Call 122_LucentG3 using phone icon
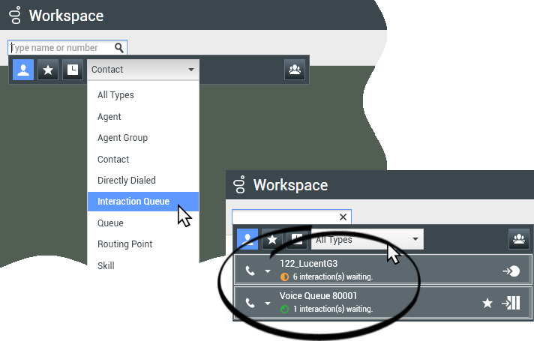The height and width of the screenshot is (341, 534). 250,271
